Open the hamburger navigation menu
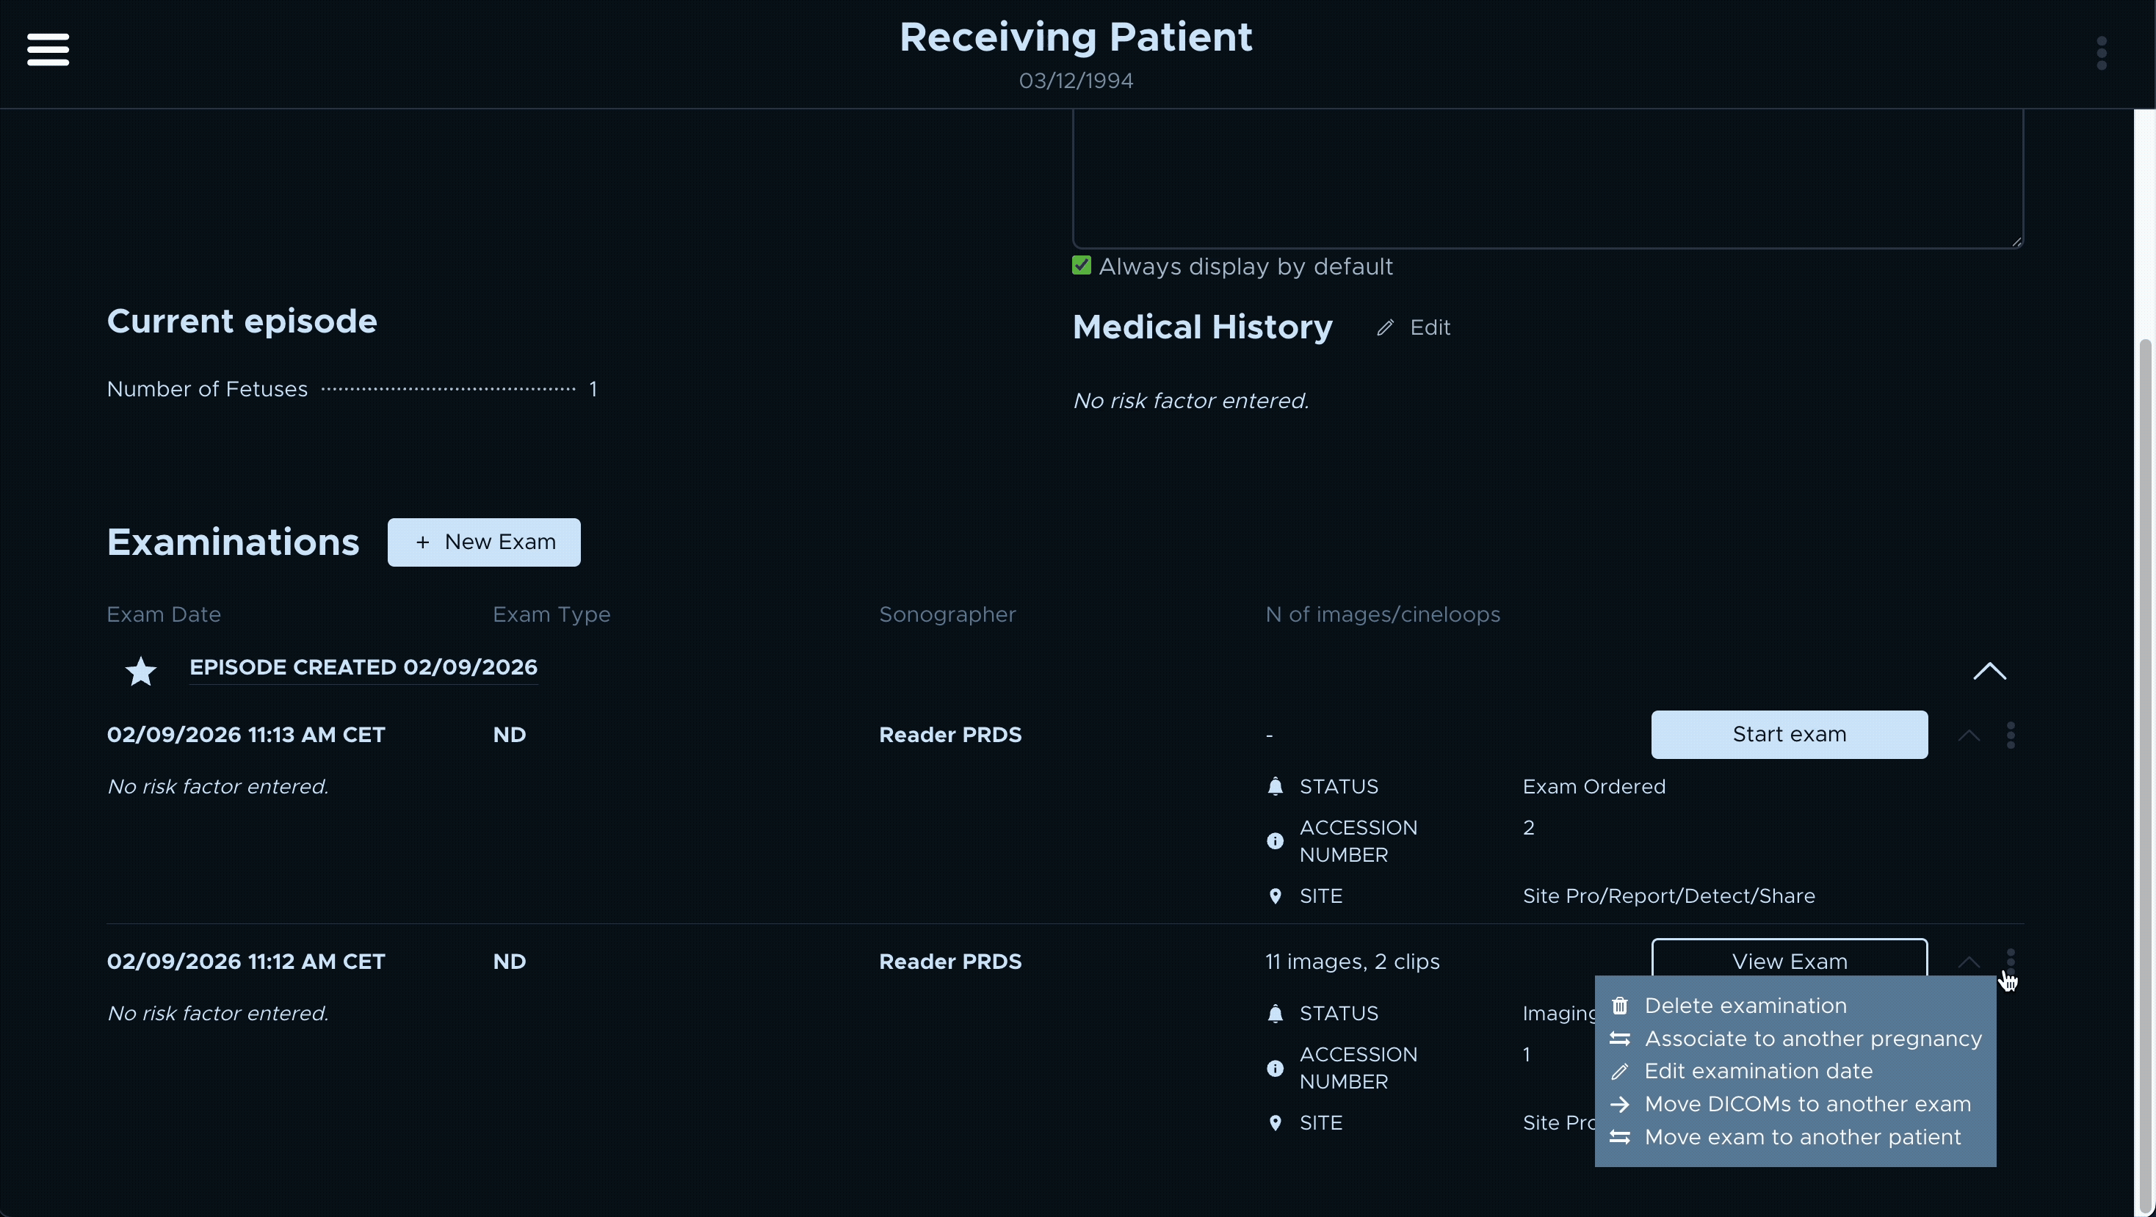2156x1217 pixels. point(47,49)
